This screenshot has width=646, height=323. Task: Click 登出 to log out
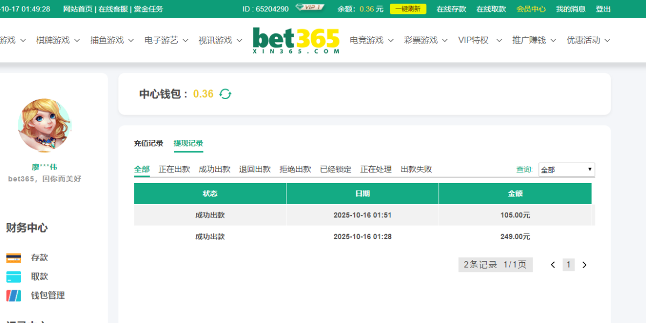click(x=603, y=9)
